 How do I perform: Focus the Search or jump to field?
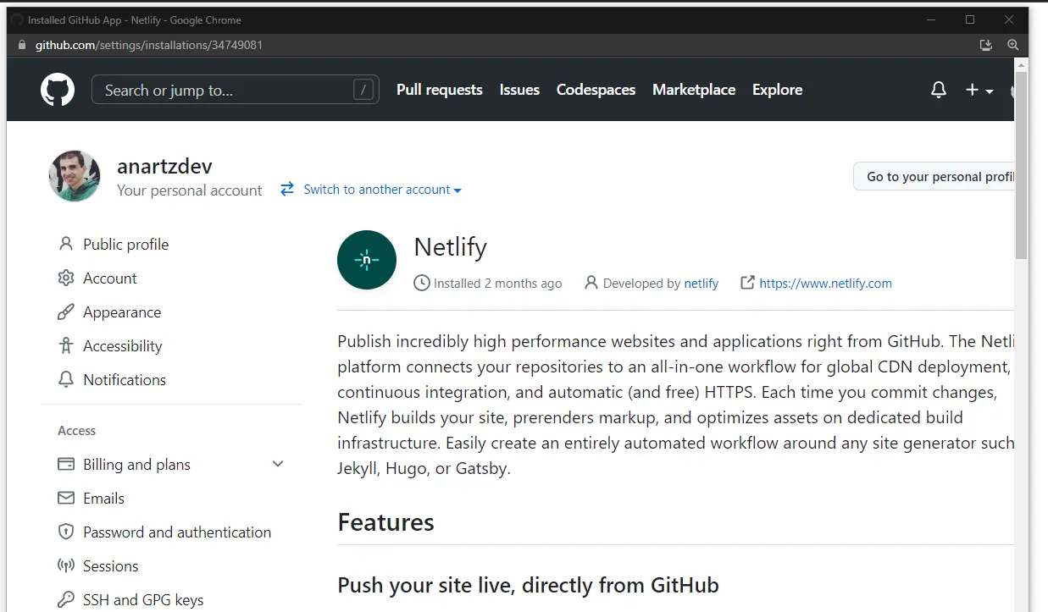pos(236,90)
